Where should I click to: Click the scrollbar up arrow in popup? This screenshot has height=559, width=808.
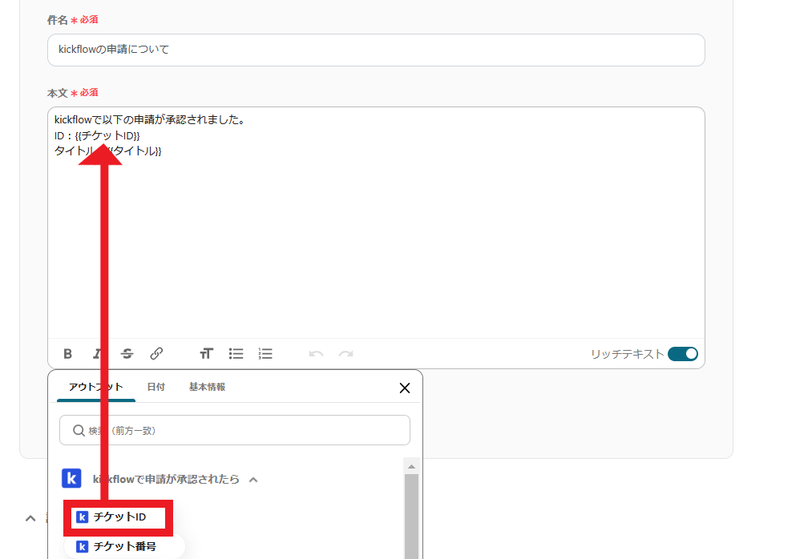411,466
